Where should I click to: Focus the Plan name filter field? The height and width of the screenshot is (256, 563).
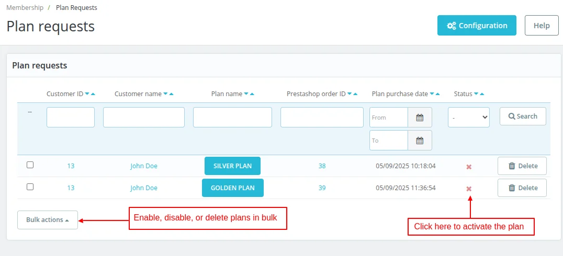[x=233, y=117]
